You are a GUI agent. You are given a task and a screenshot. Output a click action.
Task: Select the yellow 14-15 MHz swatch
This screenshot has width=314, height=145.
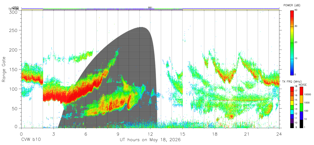pos(292,103)
